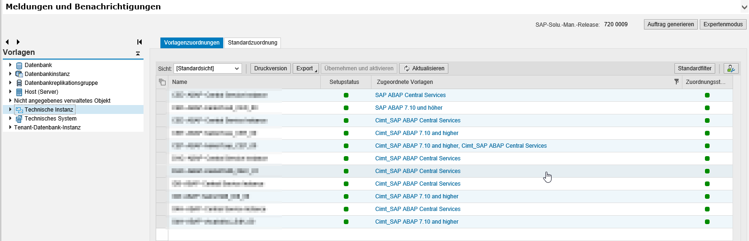The image size is (749, 241).
Task: Select Technisches System tree item
Action: coord(51,119)
